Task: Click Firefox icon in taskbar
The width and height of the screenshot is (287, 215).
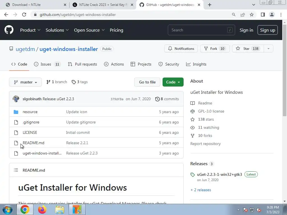Action: [42, 209]
